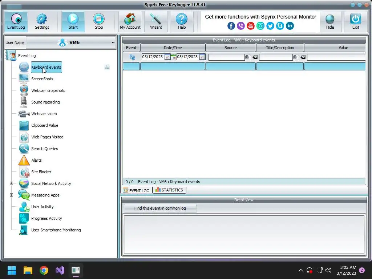Click the Source filter search binoculars

(x=247, y=57)
